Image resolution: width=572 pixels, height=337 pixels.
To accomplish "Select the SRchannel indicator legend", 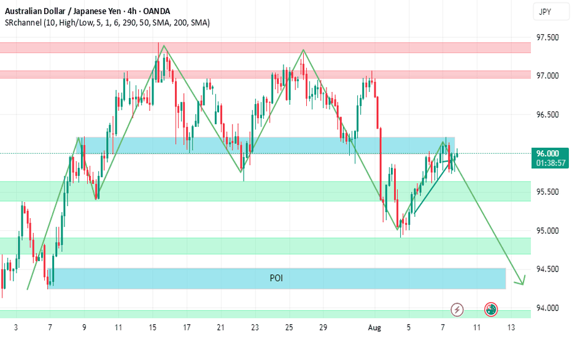I will tap(107, 23).
